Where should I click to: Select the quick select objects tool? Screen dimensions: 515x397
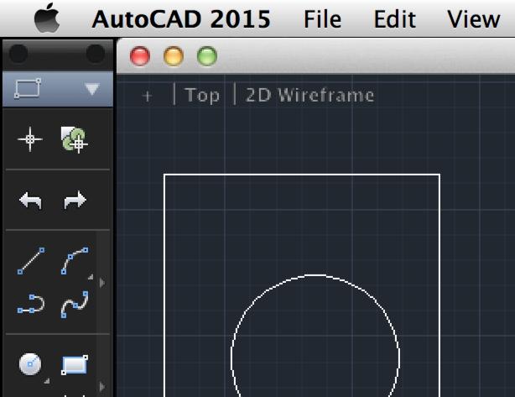tap(74, 140)
